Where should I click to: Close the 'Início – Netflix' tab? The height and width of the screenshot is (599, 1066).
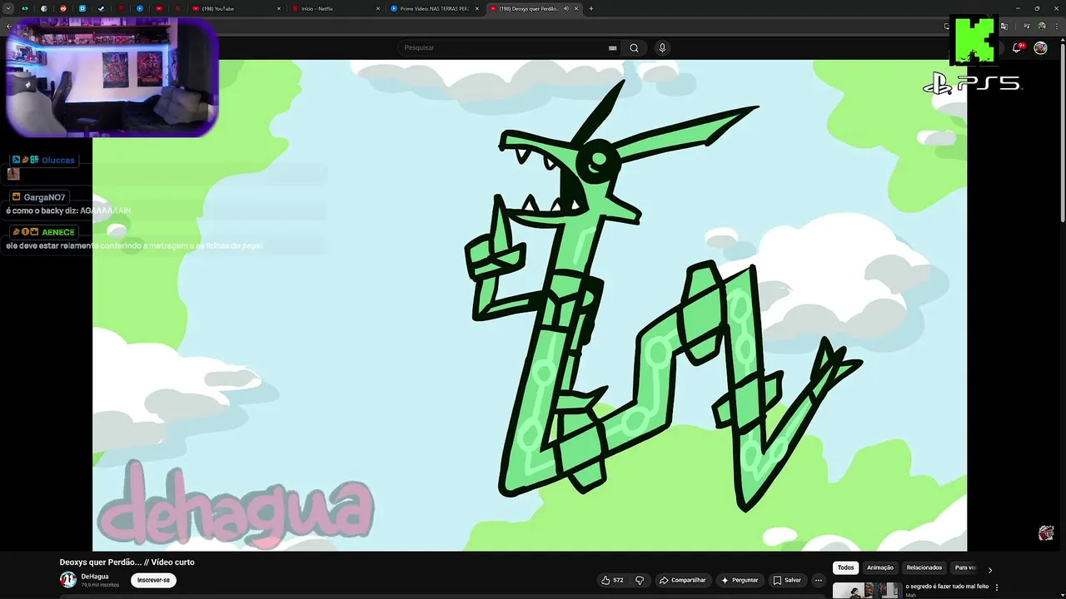(379, 8)
